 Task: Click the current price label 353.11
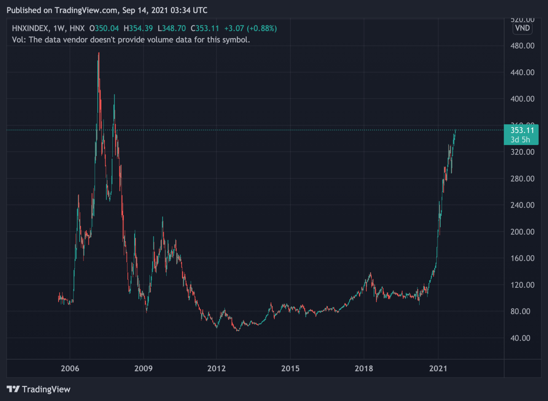pyautogui.click(x=522, y=130)
